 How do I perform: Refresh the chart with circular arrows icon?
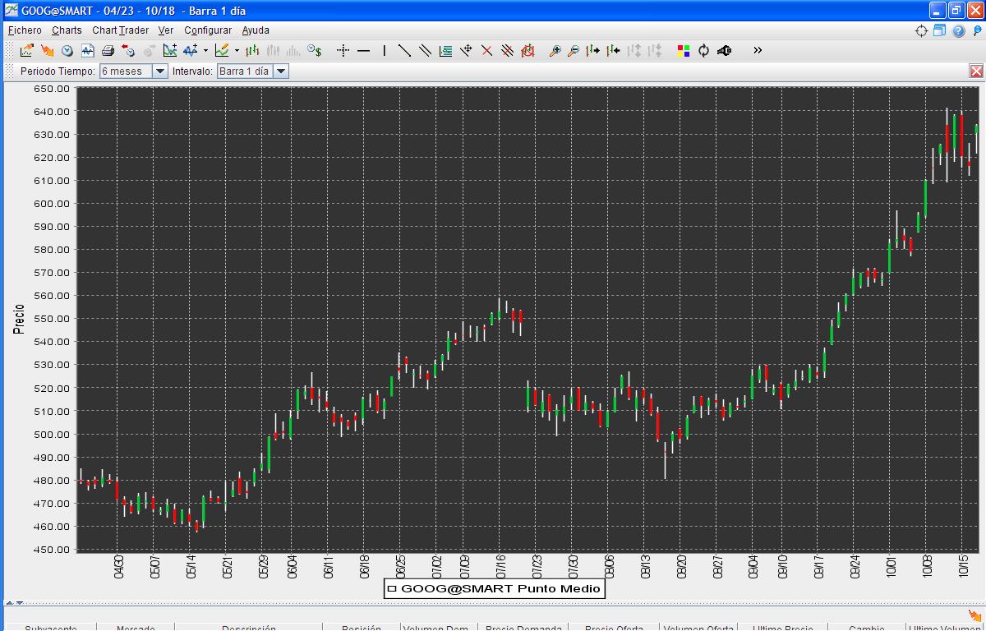(703, 50)
